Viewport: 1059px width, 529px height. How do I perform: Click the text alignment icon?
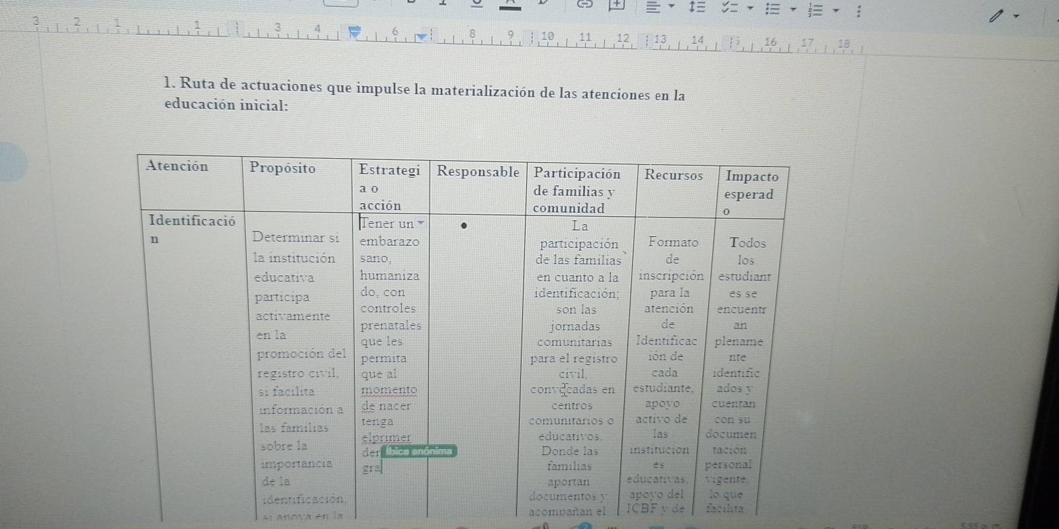click(653, 7)
